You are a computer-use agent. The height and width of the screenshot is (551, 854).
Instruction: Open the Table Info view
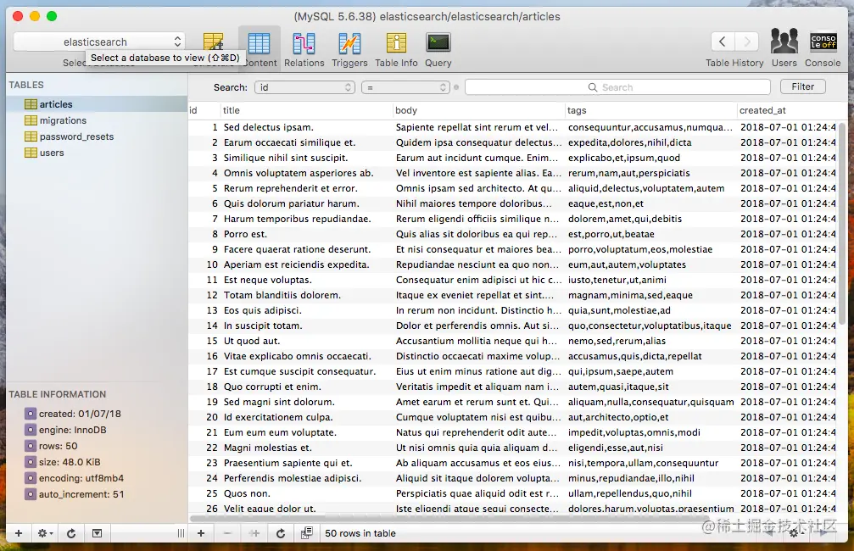coord(396,49)
